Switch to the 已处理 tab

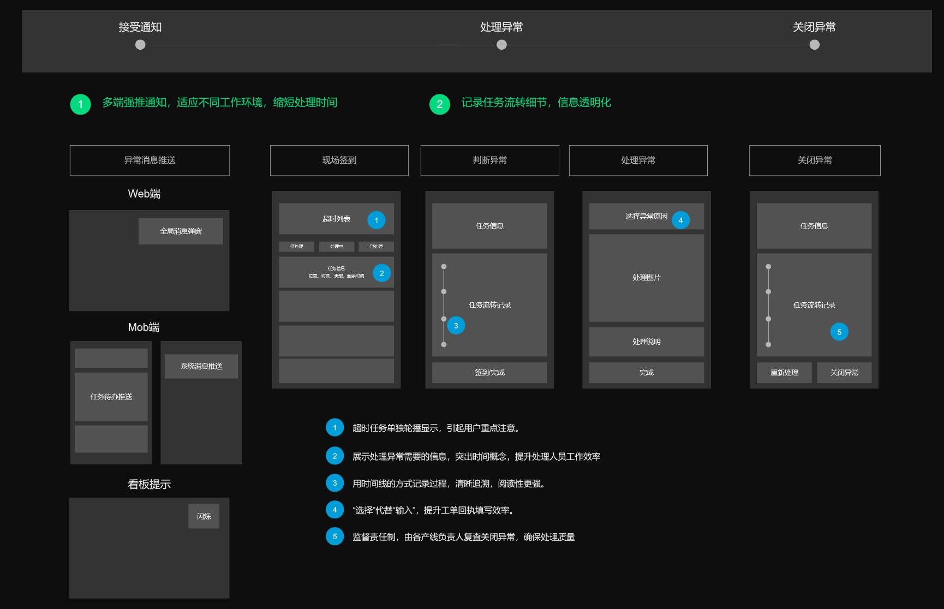click(x=376, y=247)
